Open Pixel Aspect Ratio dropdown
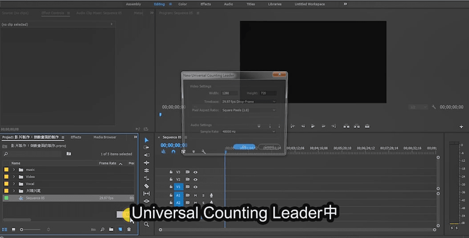Image resolution: width=469 pixels, height=238 pixels. [249, 110]
